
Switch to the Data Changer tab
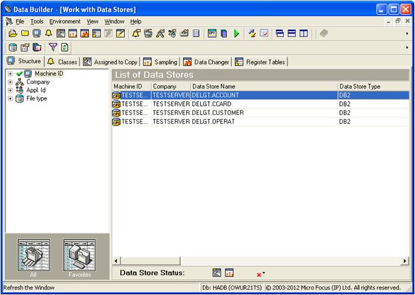206,62
